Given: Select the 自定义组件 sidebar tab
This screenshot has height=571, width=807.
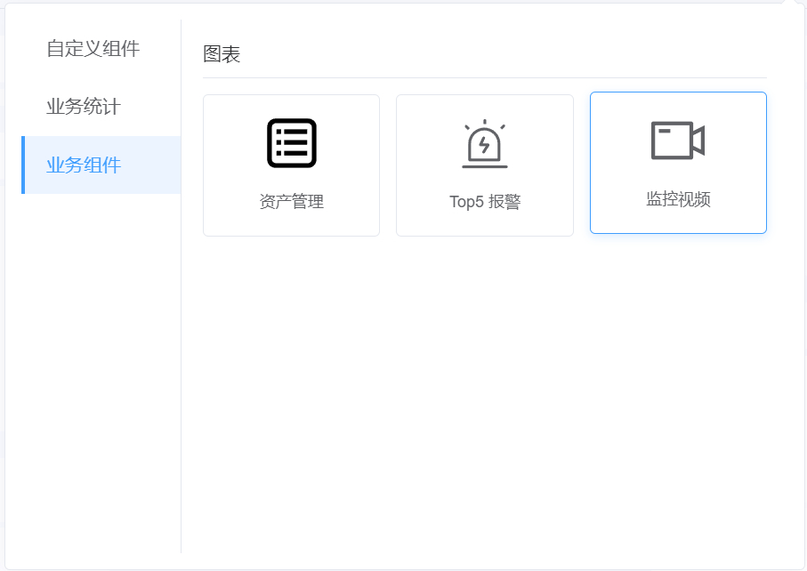Looking at the screenshot, I should point(101,49).
